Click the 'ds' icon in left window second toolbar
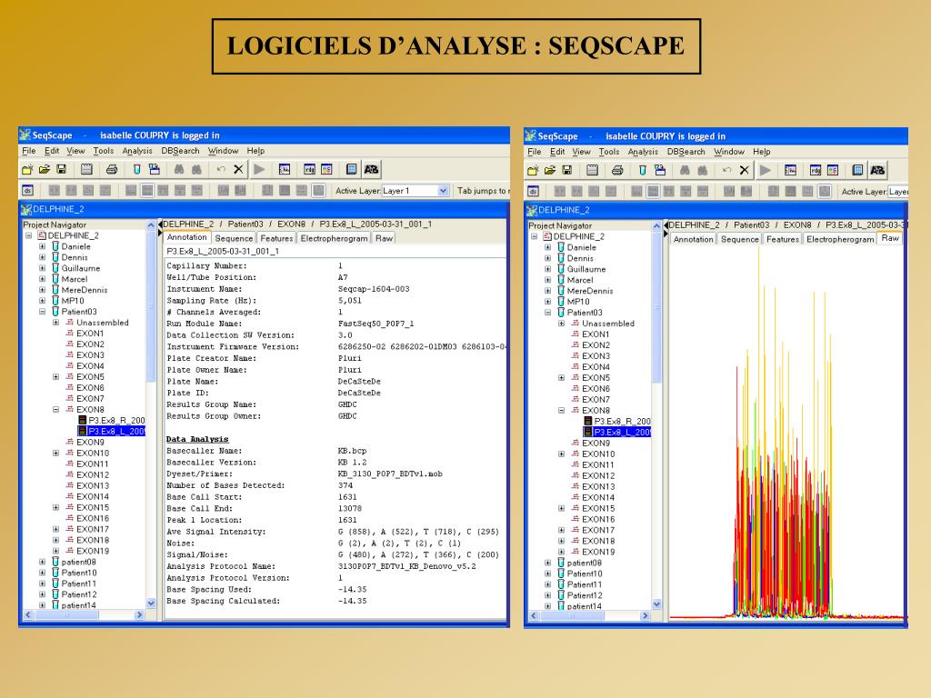931x698 pixels. point(27,191)
